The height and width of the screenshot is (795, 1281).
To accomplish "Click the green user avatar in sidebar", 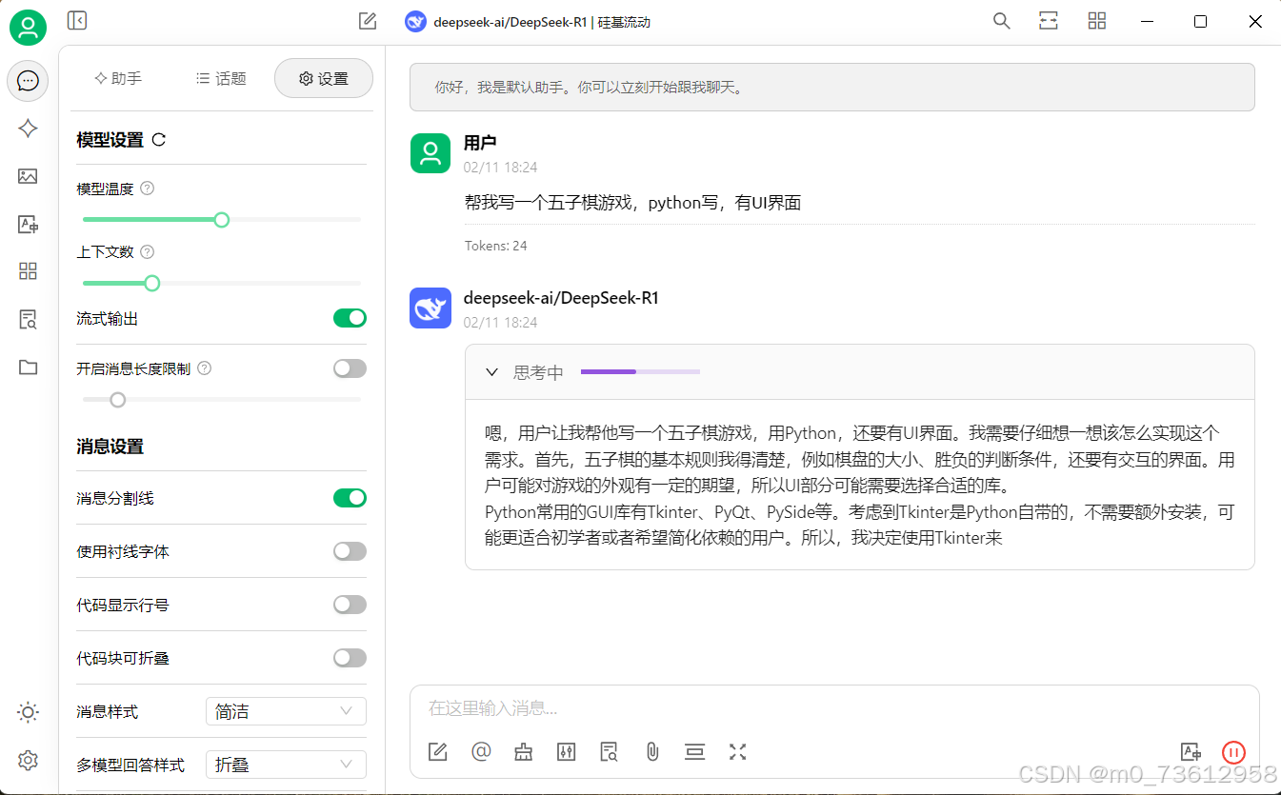I will (28, 27).
